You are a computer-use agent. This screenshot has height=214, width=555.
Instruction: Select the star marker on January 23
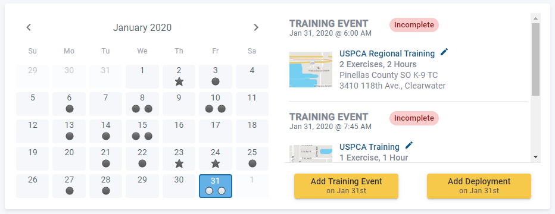[x=179, y=163]
